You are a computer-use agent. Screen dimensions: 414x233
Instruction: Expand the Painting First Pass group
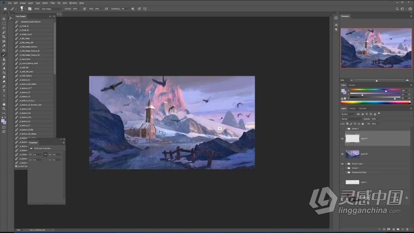tap(346, 172)
